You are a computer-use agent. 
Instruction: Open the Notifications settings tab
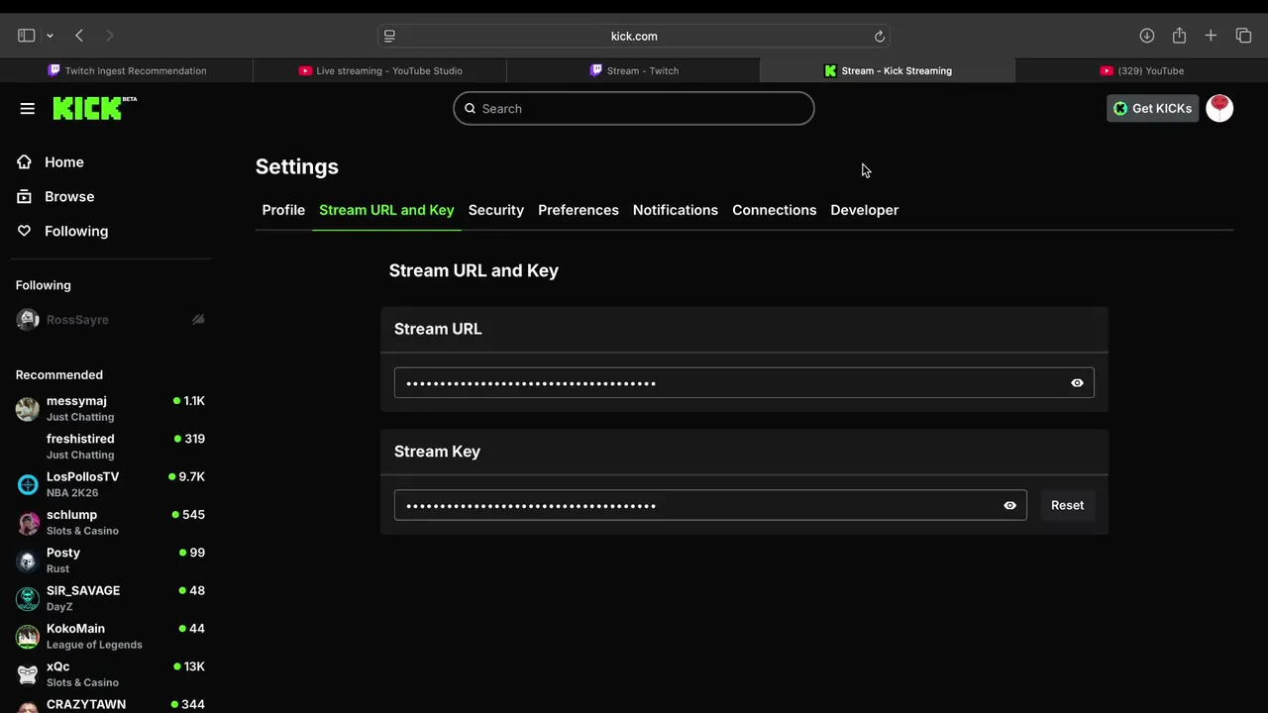coord(676,210)
